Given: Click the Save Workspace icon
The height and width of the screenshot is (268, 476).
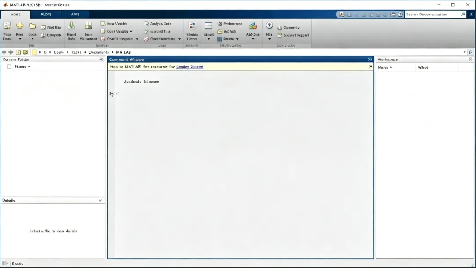Looking at the screenshot, I should [x=88, y=26].
